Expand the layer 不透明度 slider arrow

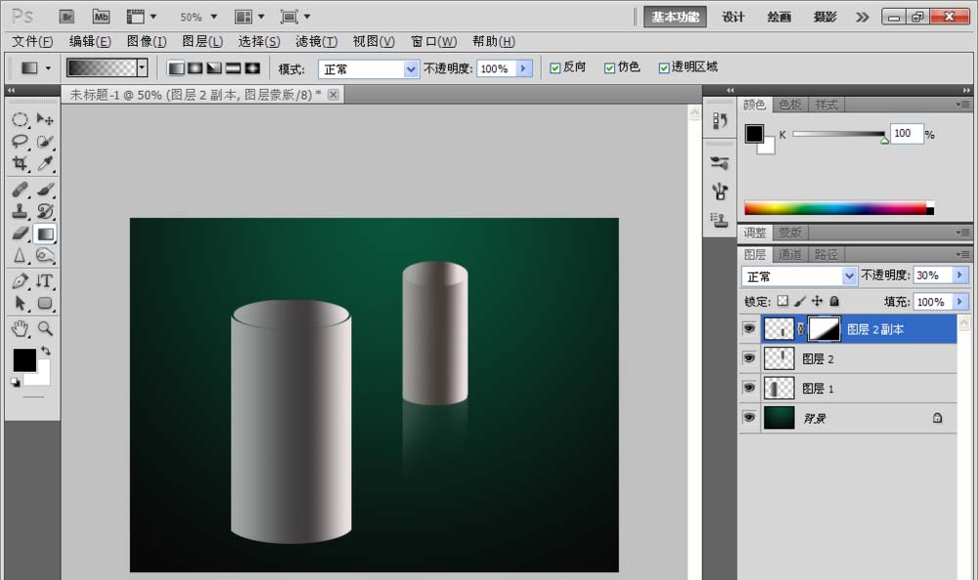[x=959, y=276]
